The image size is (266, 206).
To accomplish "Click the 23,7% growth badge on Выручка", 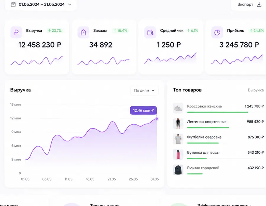I will pyautogui.click(x=55, y=31).
